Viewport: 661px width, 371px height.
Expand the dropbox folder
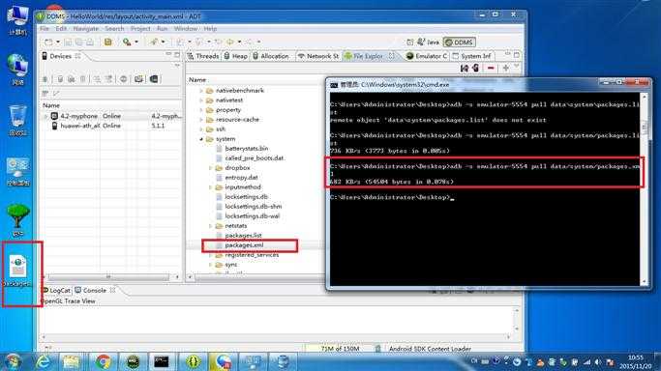pyautogui.click(x=210, y=168)
